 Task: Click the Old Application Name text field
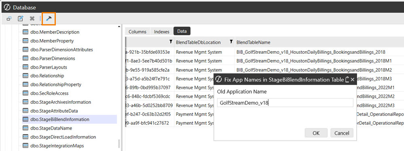click(x=285, y=103)
